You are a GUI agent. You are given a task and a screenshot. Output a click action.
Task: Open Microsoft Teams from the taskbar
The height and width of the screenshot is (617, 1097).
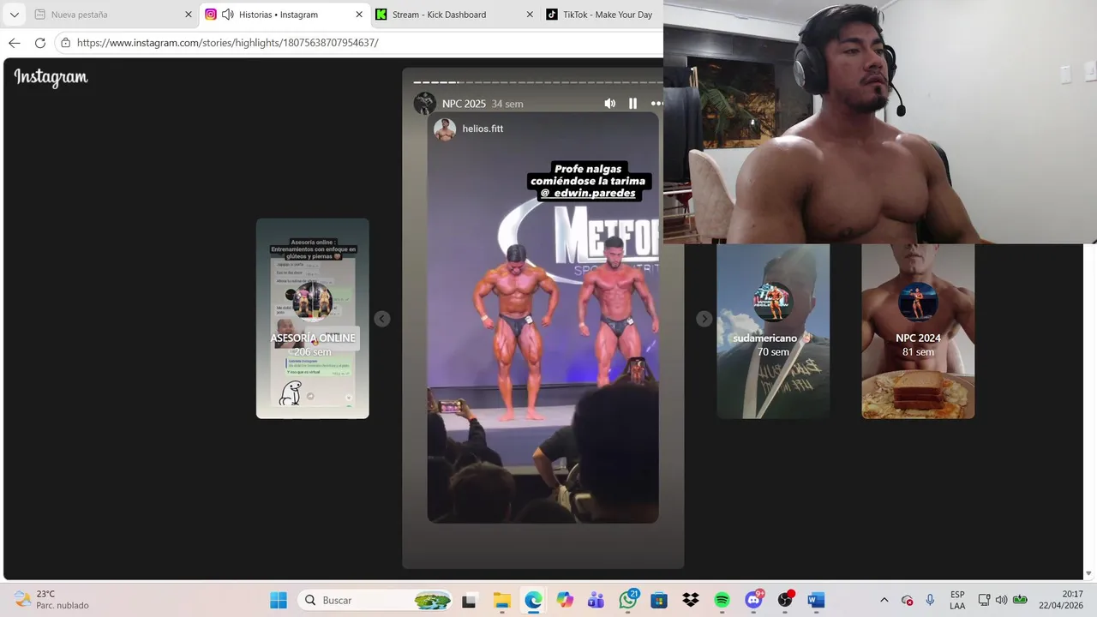point(596,600)
